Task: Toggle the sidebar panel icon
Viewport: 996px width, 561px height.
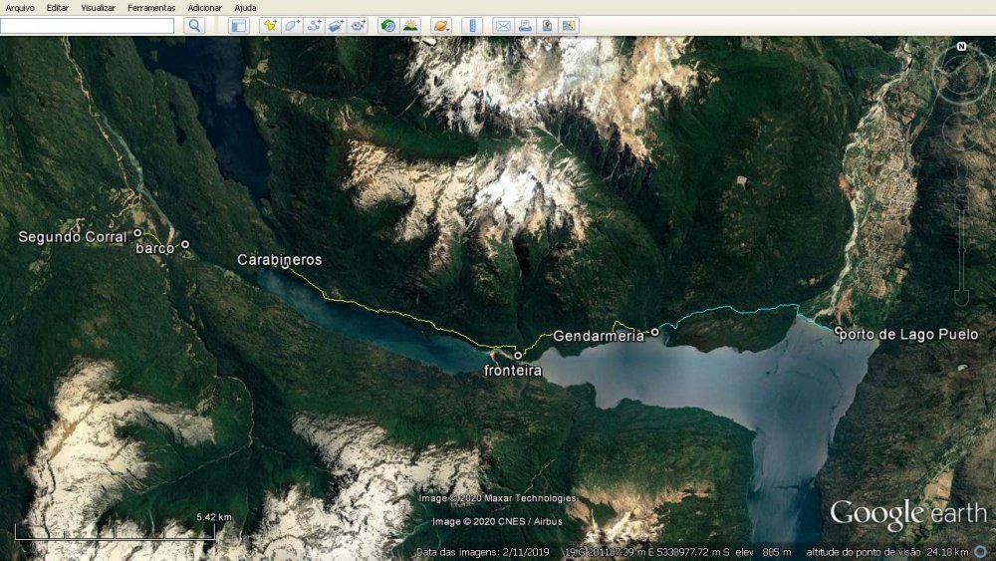Action: [238, 26]
